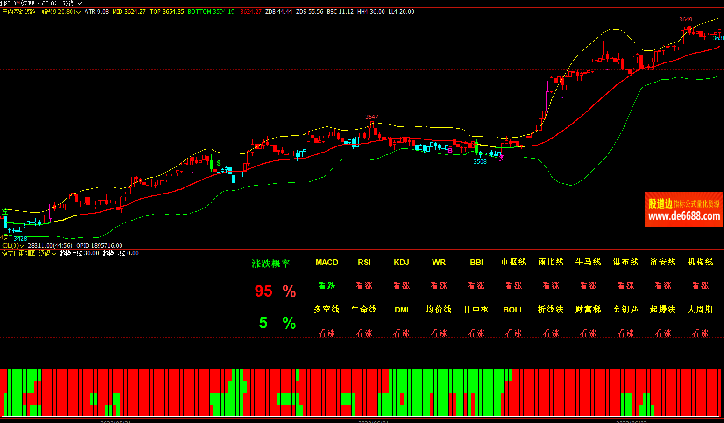Click the 涨跌概率 heading
Viewport: 724px width, 423px height.
click(271, 264)
